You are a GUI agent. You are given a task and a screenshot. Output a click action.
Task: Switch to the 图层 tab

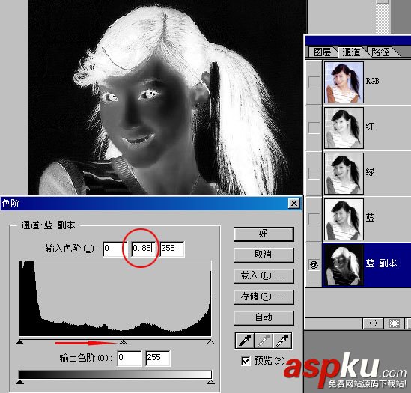pos(322,52)
